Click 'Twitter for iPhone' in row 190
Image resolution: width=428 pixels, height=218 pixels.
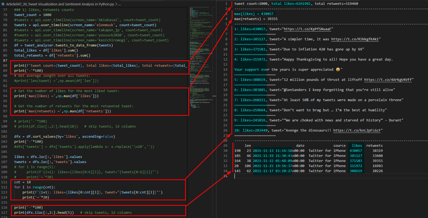click(327, 150)
